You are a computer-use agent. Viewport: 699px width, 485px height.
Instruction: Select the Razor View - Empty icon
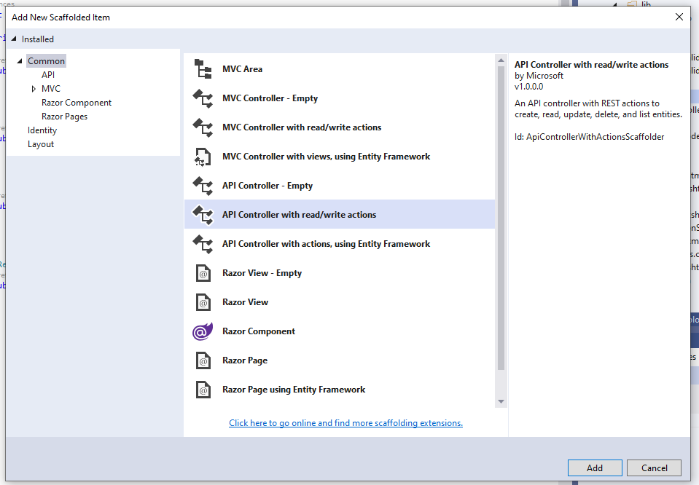pos(203,273)
